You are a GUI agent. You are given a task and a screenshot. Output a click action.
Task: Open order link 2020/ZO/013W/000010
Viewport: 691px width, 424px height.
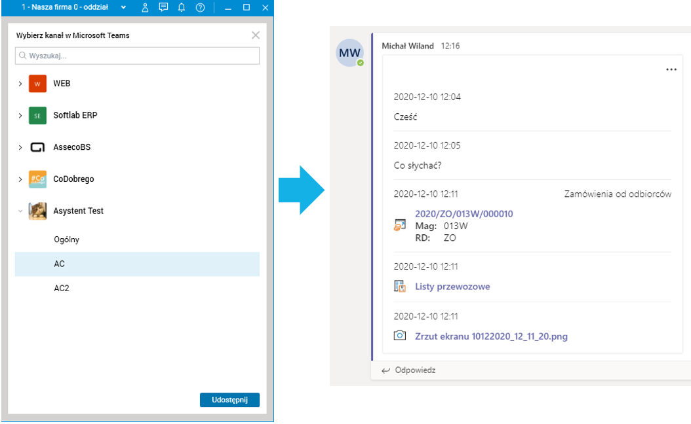click(464, 214)
